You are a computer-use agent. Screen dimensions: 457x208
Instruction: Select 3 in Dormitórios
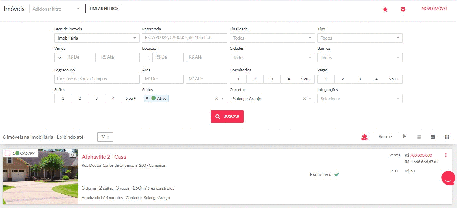click(x=272, y=79)
